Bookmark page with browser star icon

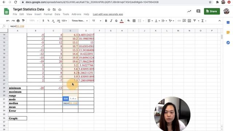[x=210, y=2]
